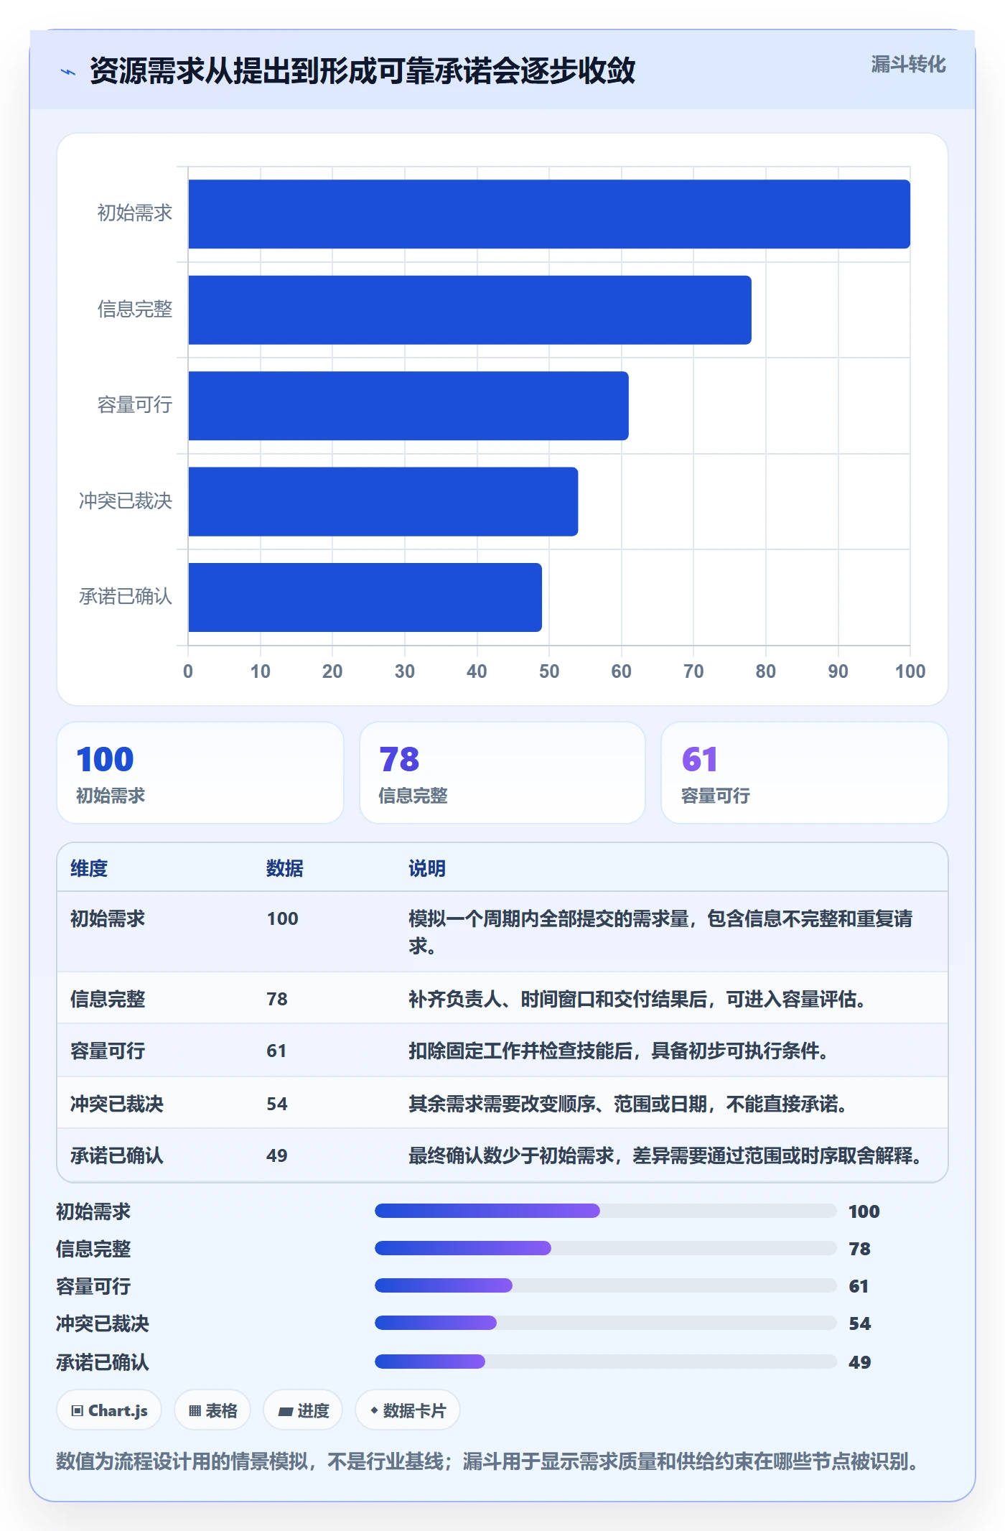Select the 进度 chip
Image resolution: width=1005 pixels, height=1531 pixels.
(x=303, y=1410)
